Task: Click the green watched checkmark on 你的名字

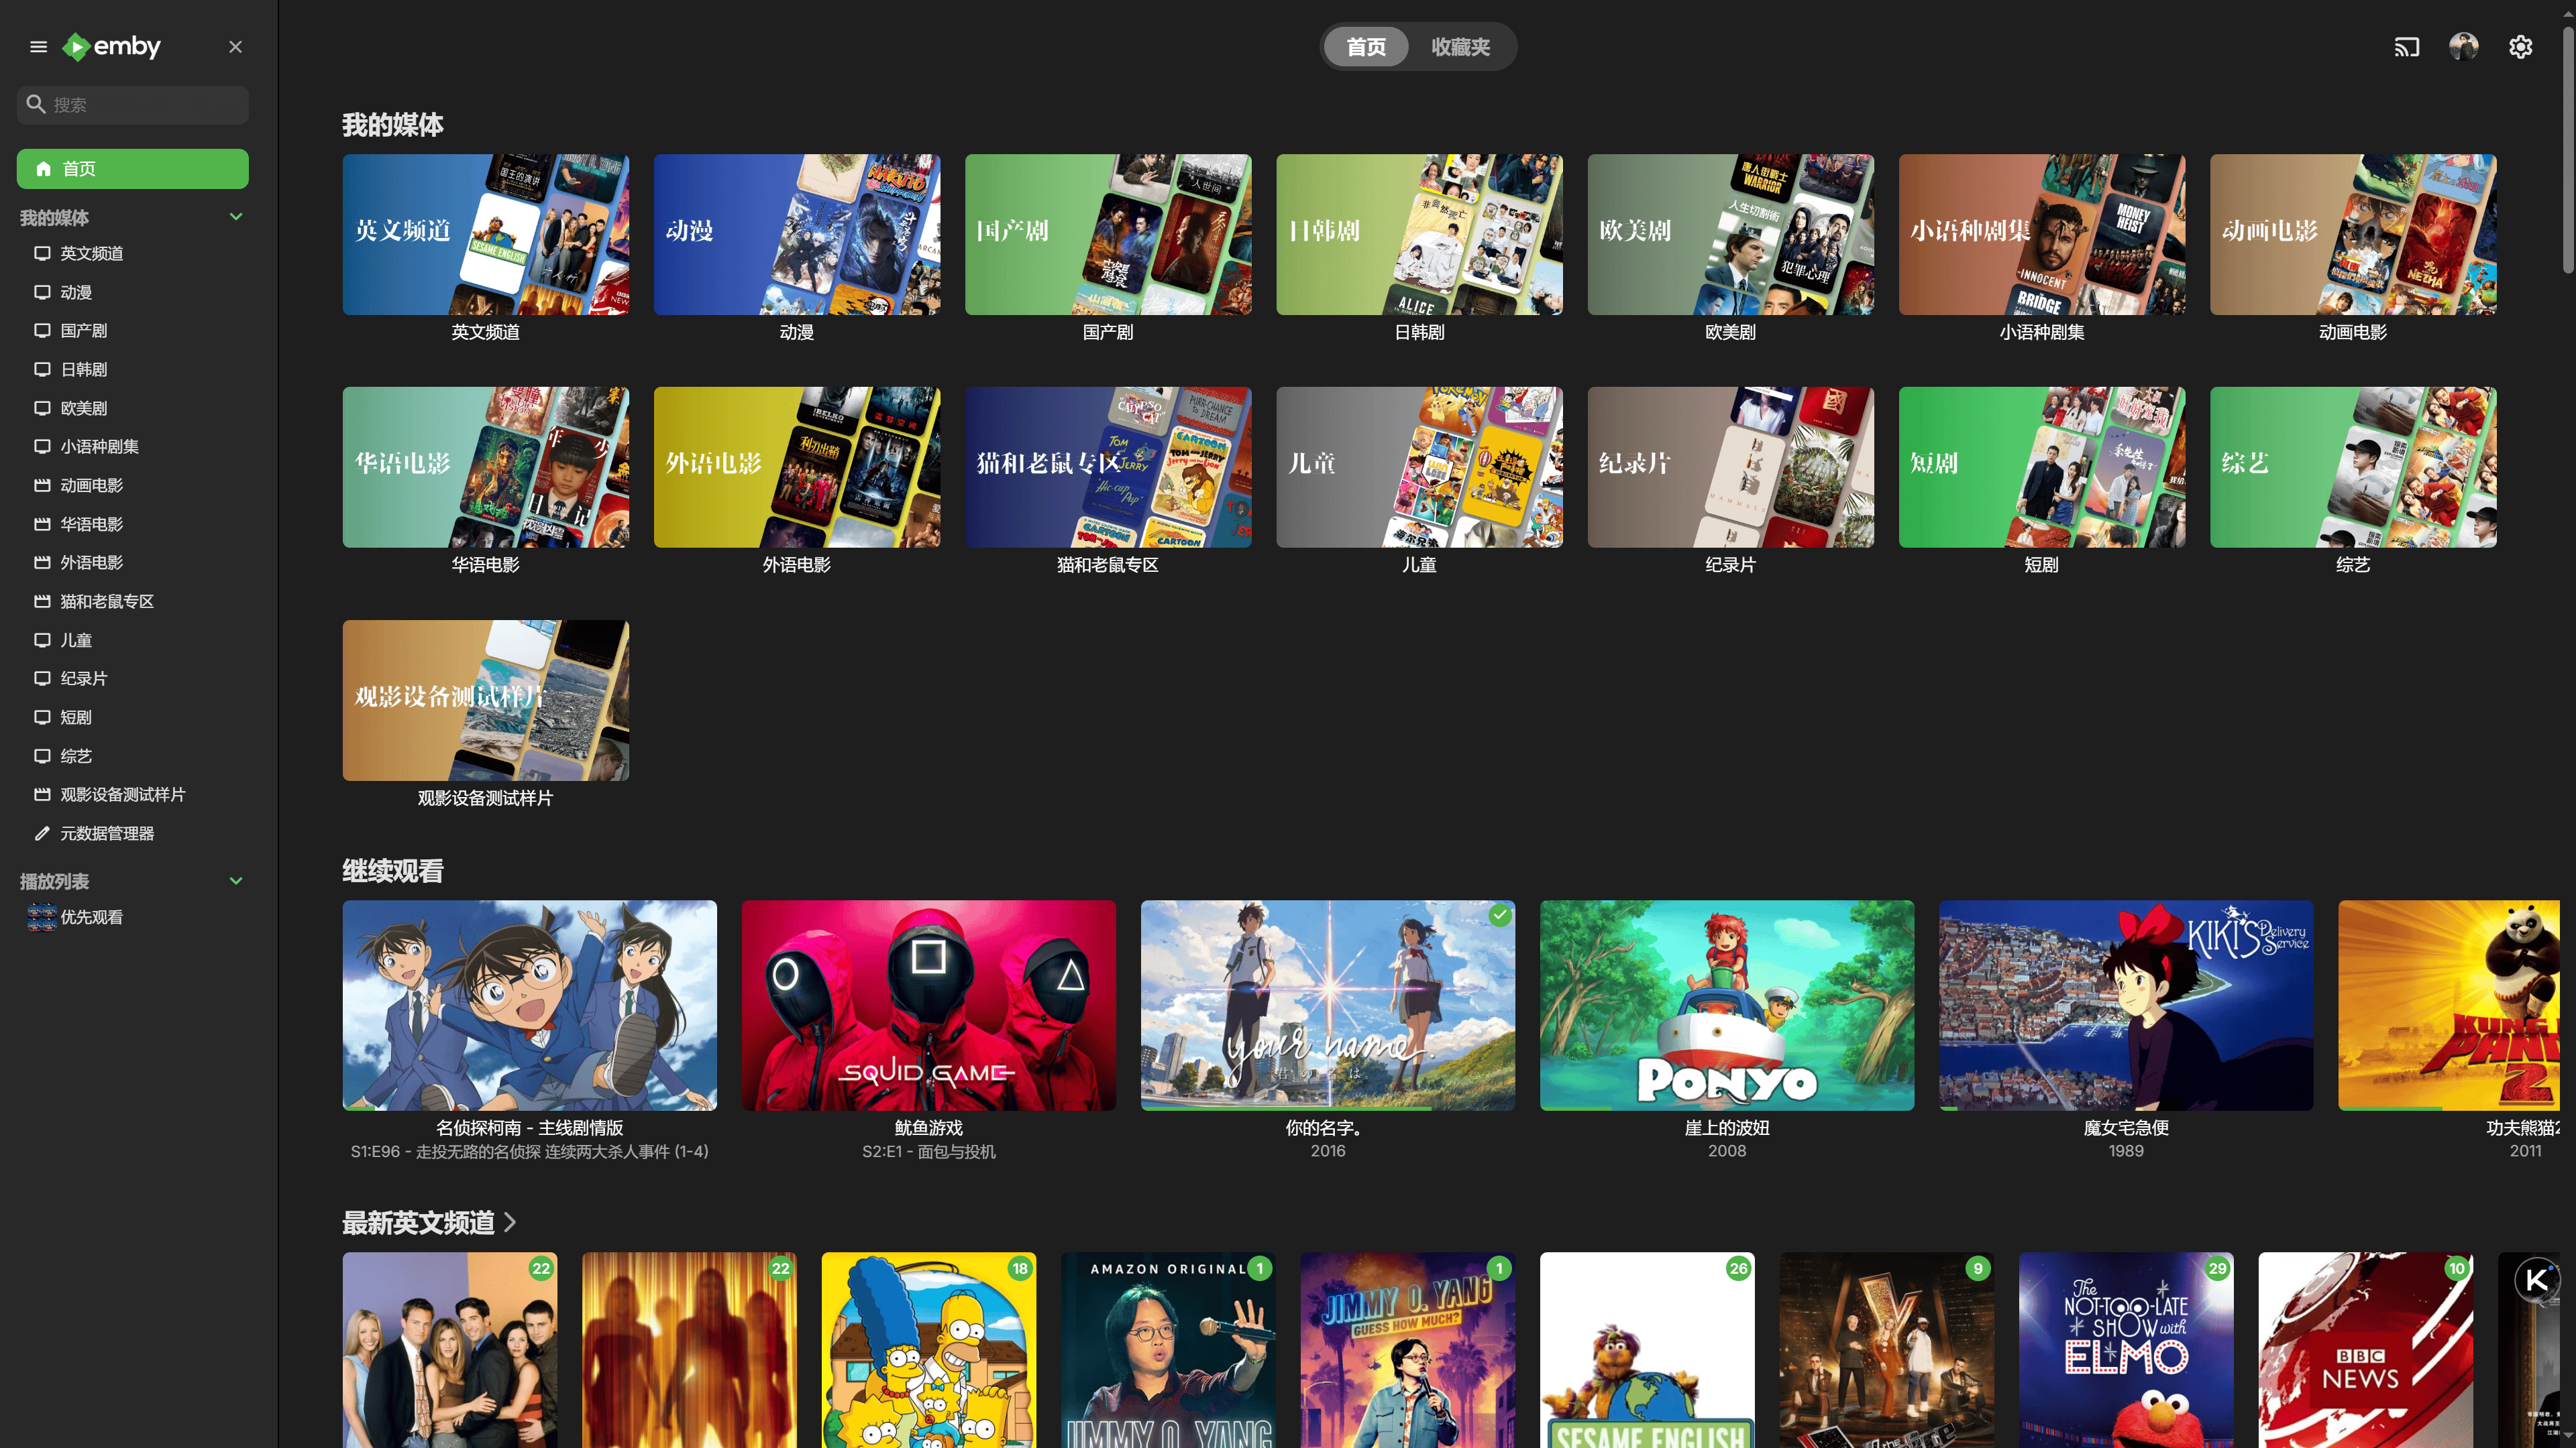Action: coord(1499,914)
